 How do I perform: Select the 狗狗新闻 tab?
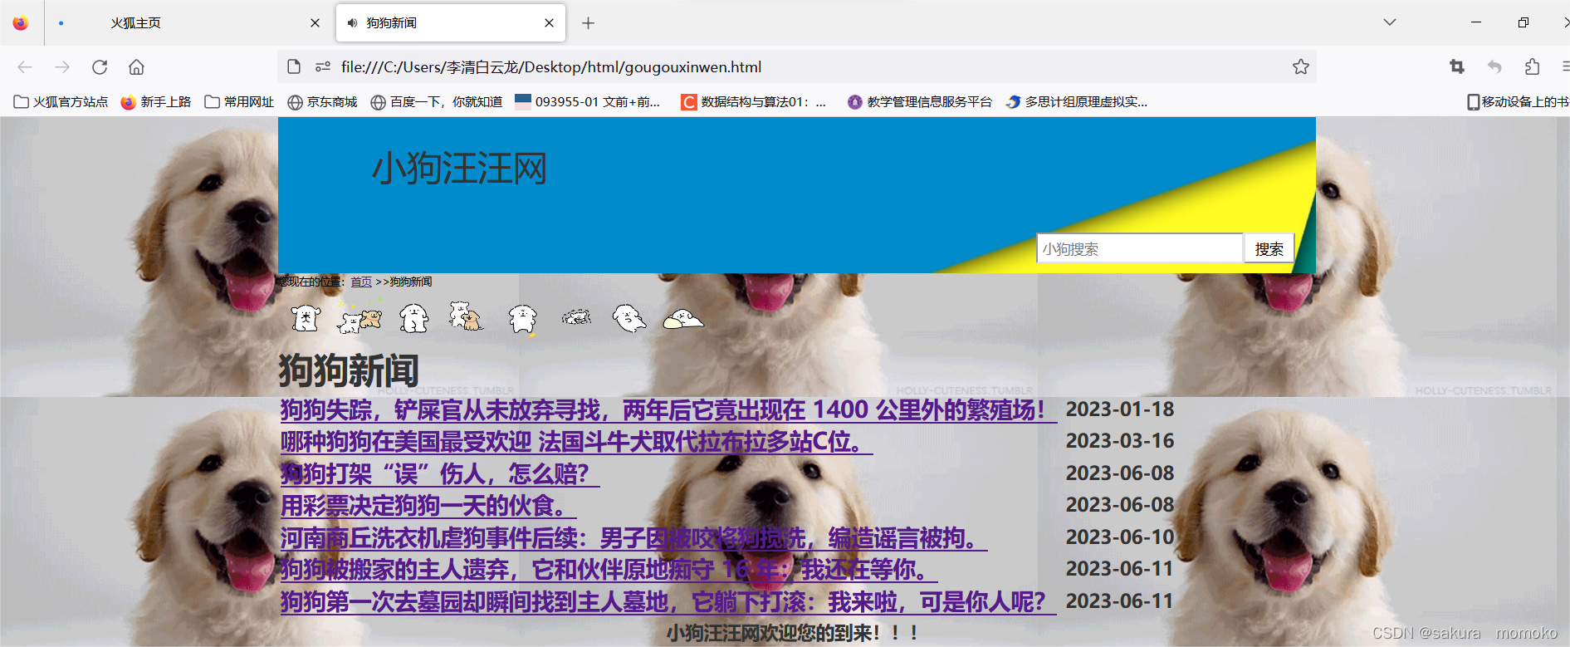(451, 22)
